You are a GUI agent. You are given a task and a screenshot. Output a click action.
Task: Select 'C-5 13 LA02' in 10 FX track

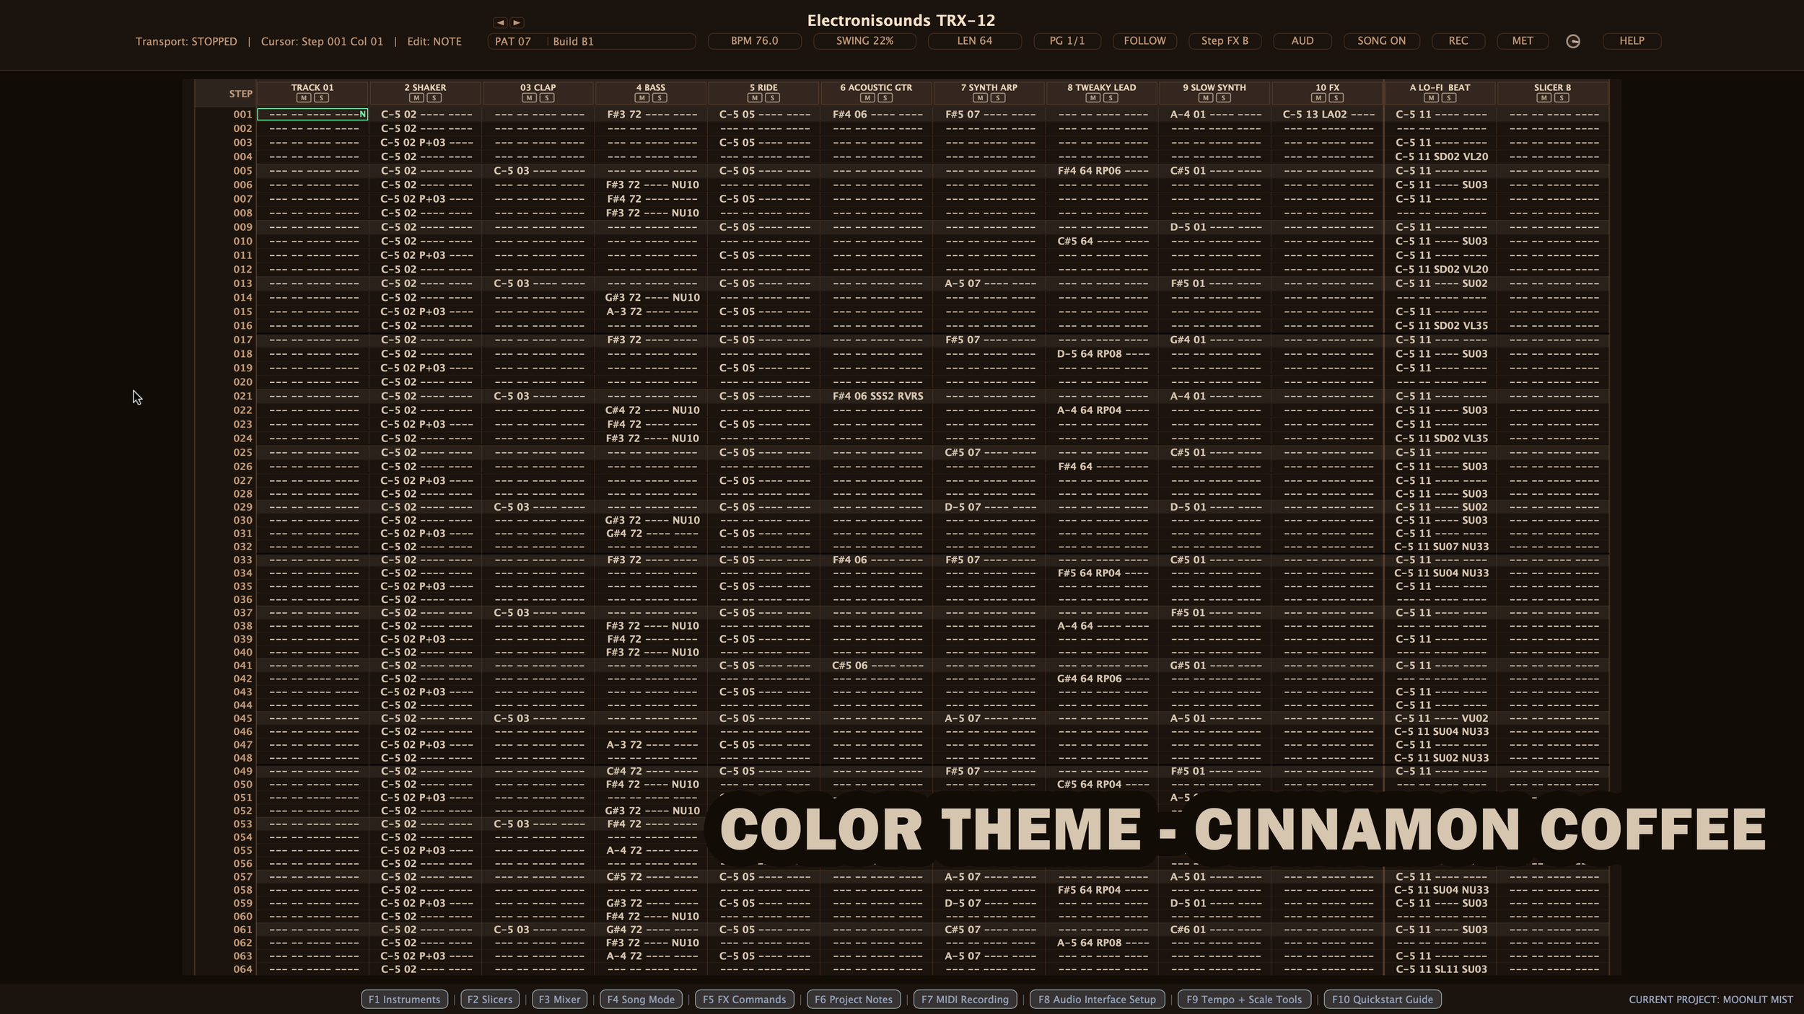[x=1328, y=114]
